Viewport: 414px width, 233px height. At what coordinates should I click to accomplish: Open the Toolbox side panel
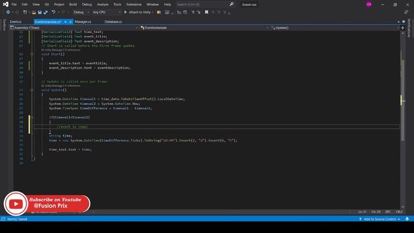4,25
